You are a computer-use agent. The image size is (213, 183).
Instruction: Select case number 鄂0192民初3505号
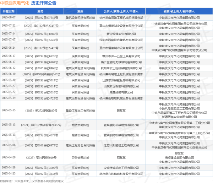(x=41, y=168)
